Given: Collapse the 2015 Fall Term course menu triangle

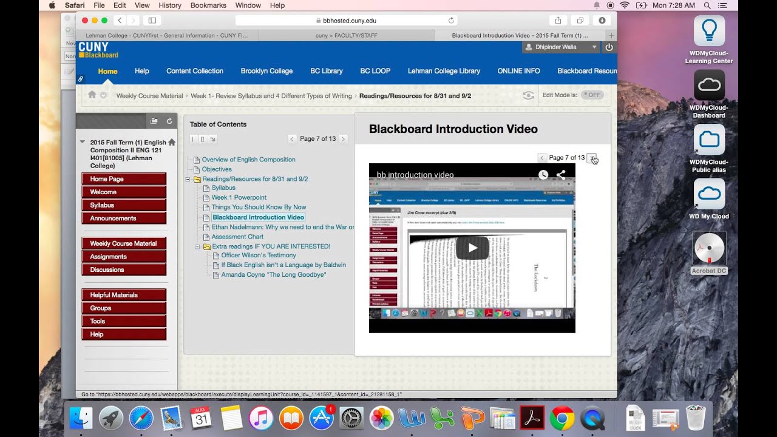Looking at the screenshot, I should tap(83, 142).
